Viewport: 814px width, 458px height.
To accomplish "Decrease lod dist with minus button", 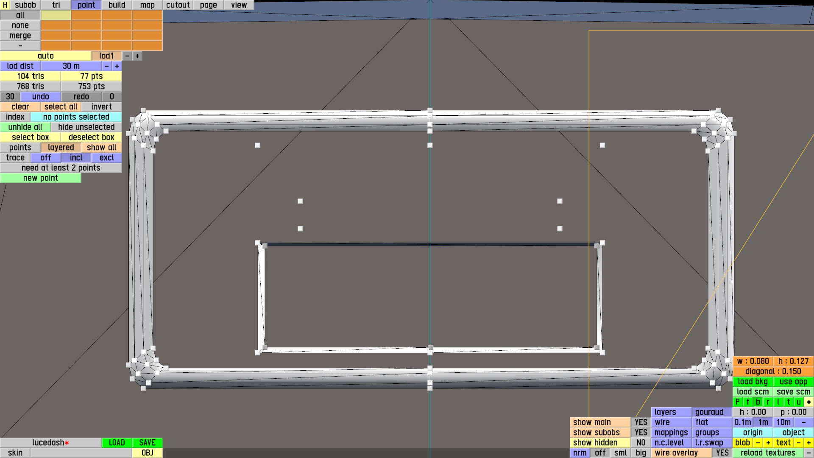I will coord(107,66).
